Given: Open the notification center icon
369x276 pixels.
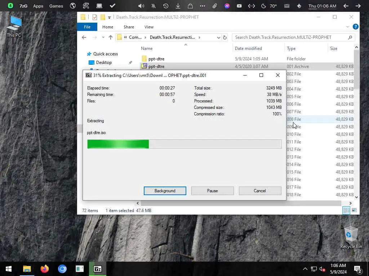Looking at the screenshot, I should pyautogui.click(x=358, y=269).
